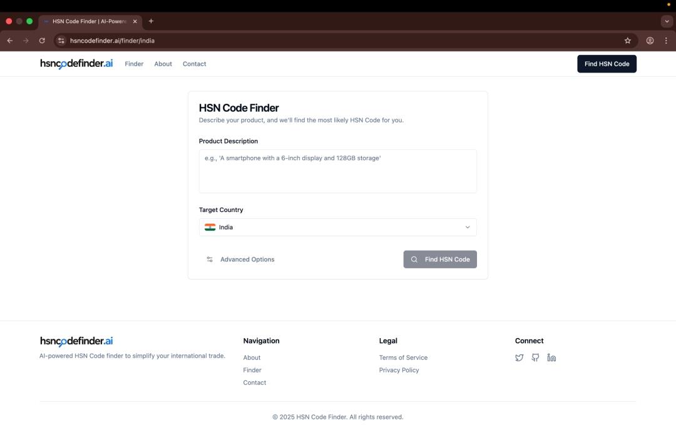
Task: Click the LinkedIn icon under Connect
Action: click(551, 357)
